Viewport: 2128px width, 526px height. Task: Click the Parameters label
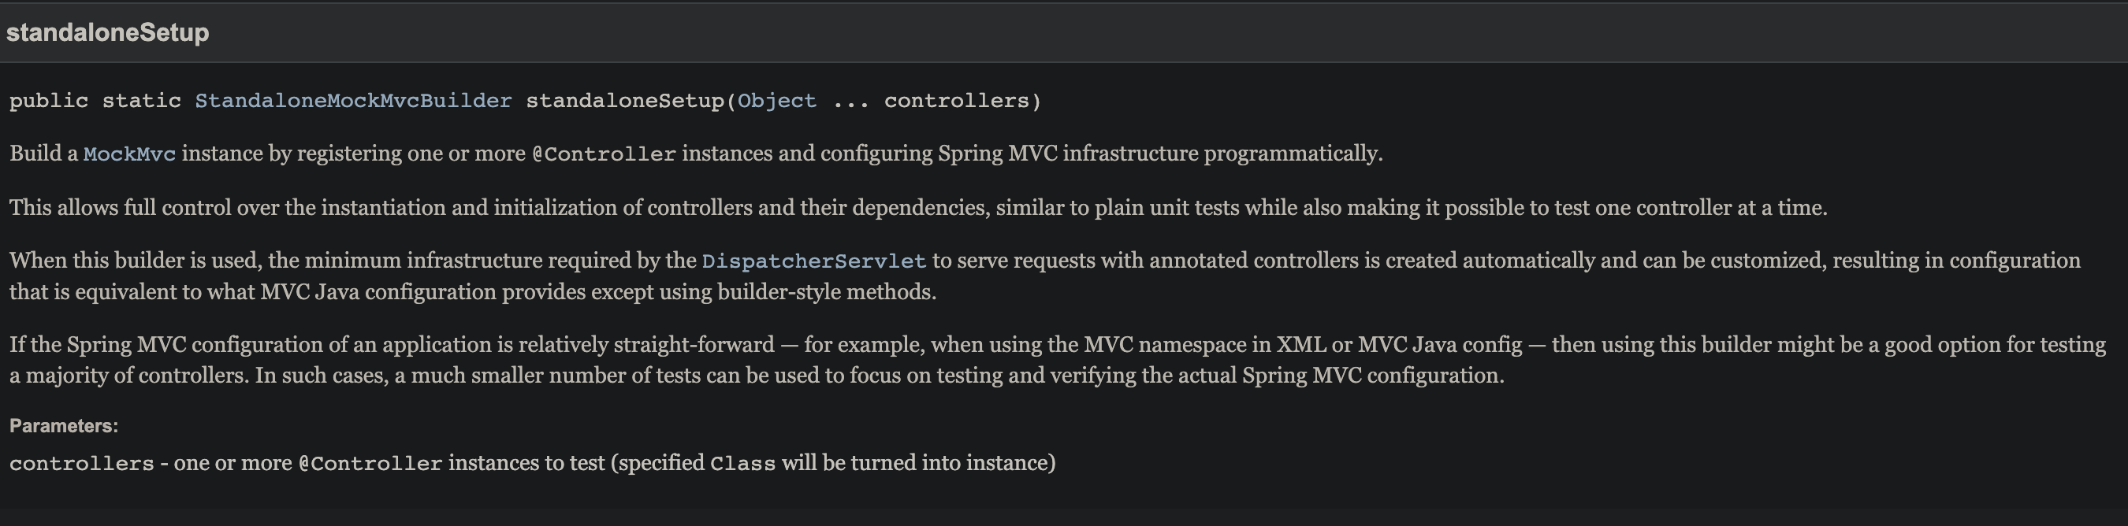pyautogui.click(x=64, y=426)
